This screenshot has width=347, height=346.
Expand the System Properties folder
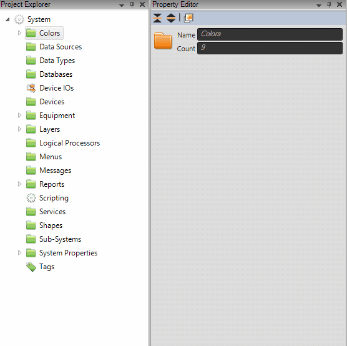point(19,253)
